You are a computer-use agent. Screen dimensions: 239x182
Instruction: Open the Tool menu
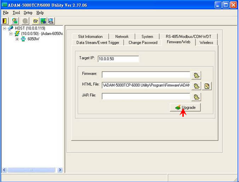click(16, 13)
